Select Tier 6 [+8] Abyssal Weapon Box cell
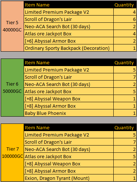 pyautogui.click(x=68, y=99)
